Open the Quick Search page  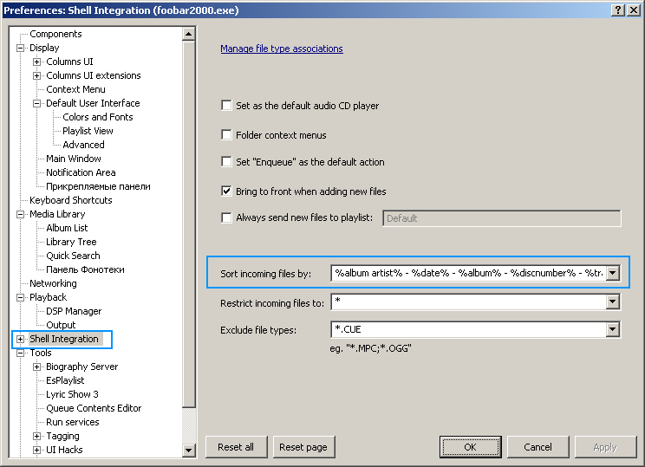tap(73, 256)
